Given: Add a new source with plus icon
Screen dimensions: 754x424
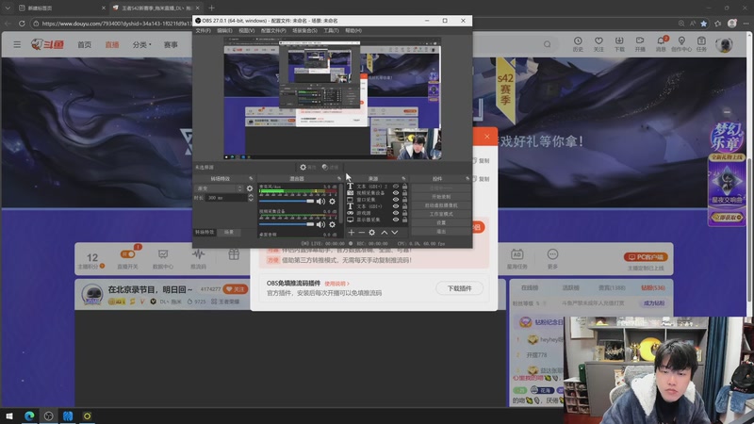Looking at the screenshot, I should click(351, 232).
